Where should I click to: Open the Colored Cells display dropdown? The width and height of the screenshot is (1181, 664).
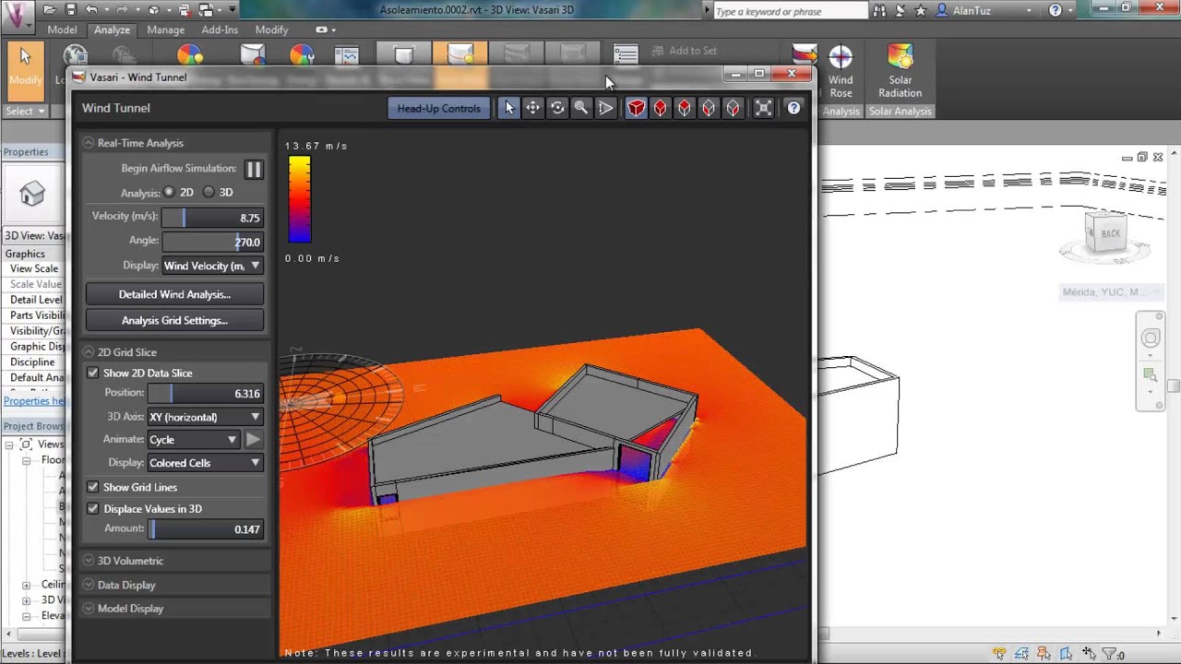[x=206, y=463]
